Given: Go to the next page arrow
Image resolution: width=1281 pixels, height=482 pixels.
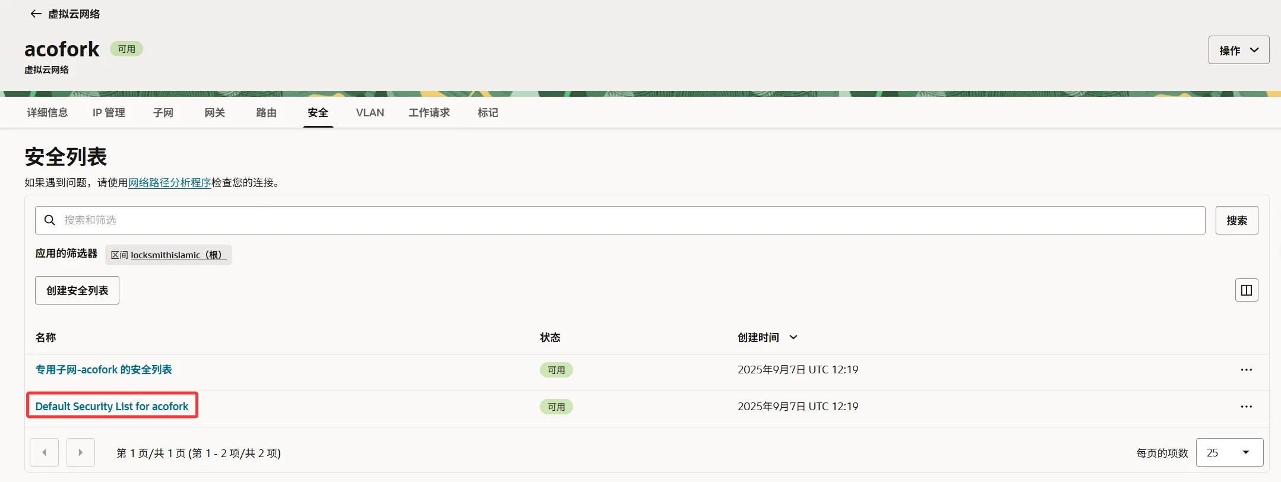Looking at the screenshot, I should tap(81, 452).
